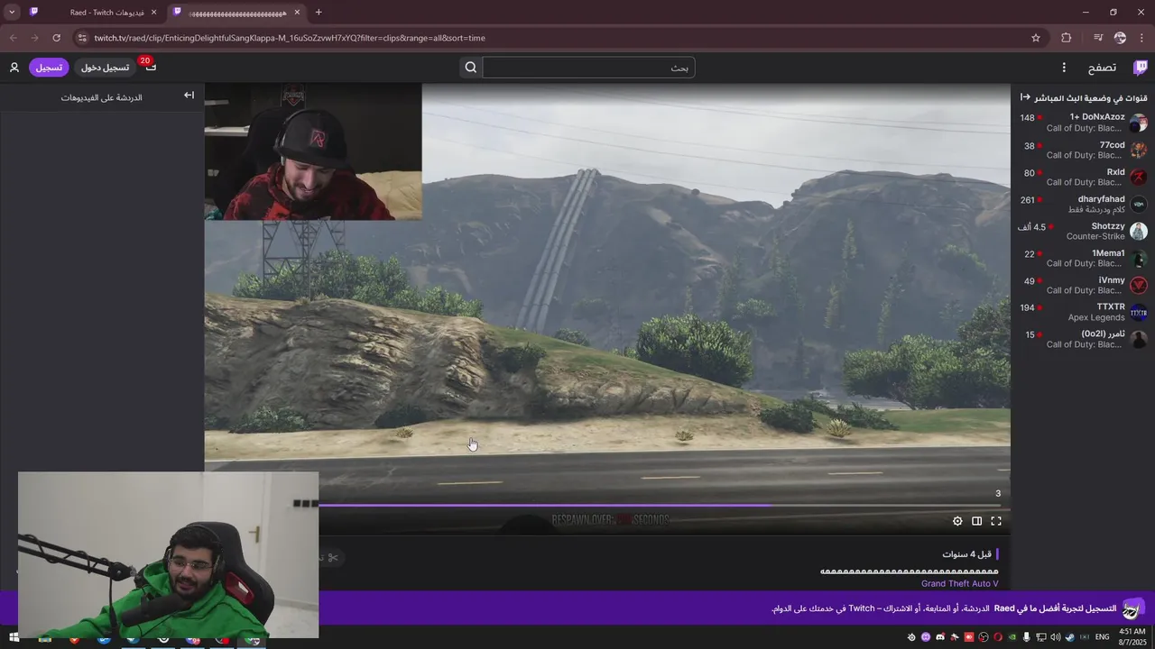
Task: Click the Twitch logo in signup banner
Action: [x=1133, y=608]
